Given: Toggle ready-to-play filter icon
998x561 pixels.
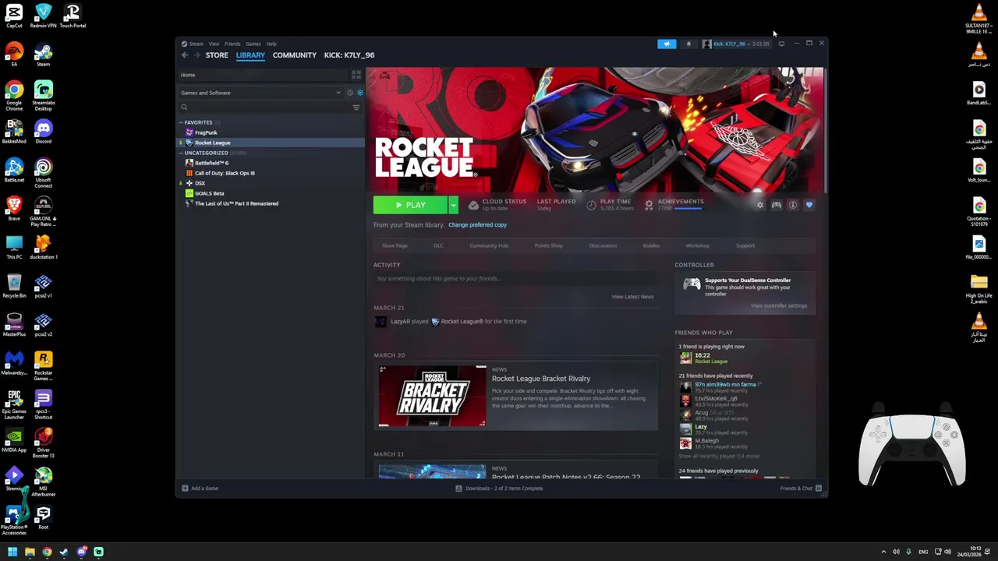Looking at the screenshot, I should tap(359, 93).
